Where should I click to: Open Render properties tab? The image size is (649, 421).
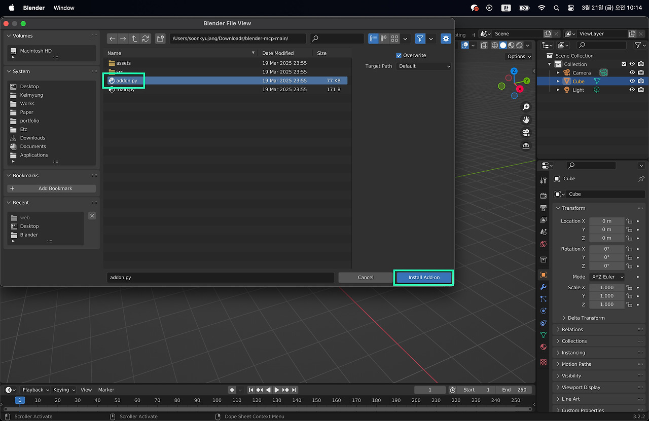[x=544, y=196]
